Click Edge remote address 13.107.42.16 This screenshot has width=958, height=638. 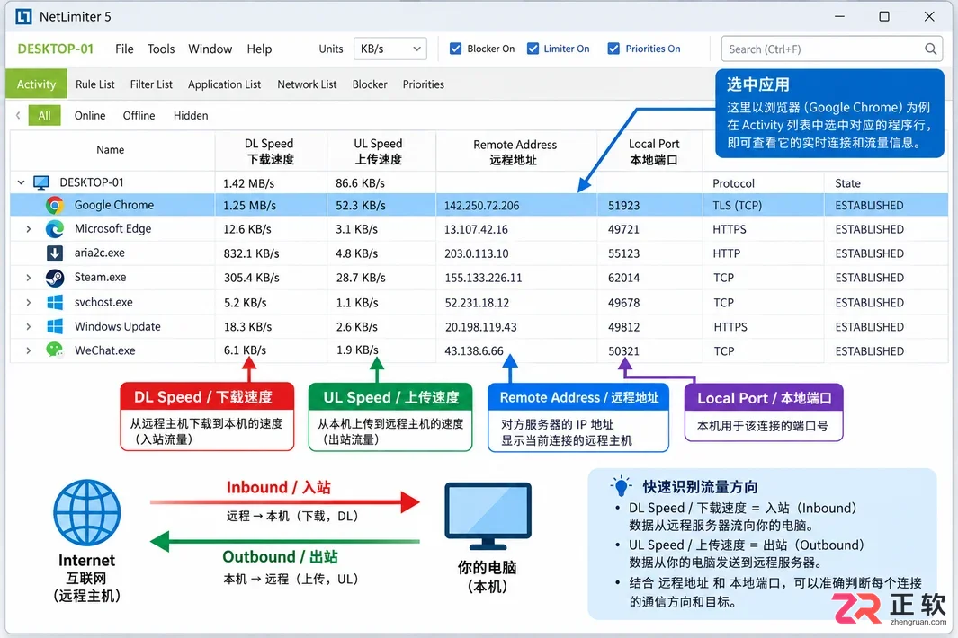coord(476,229)
